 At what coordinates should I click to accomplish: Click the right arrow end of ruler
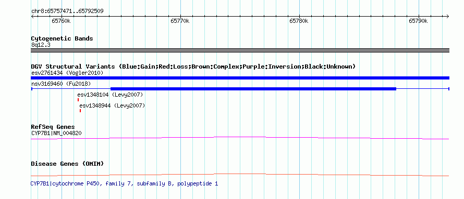(448, 17)
